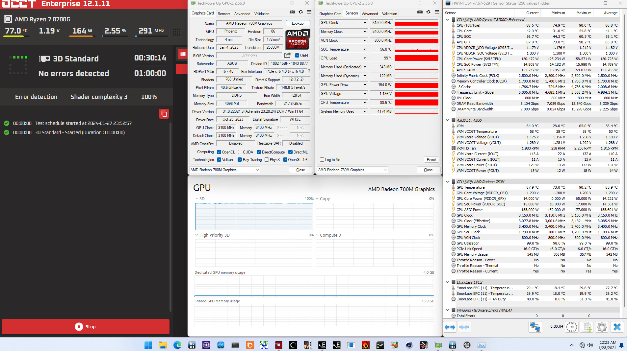This screenshot has height=351, width=627.
Task: Click Reset in GPU-Z Sensors window
Action: click(431, 160)
